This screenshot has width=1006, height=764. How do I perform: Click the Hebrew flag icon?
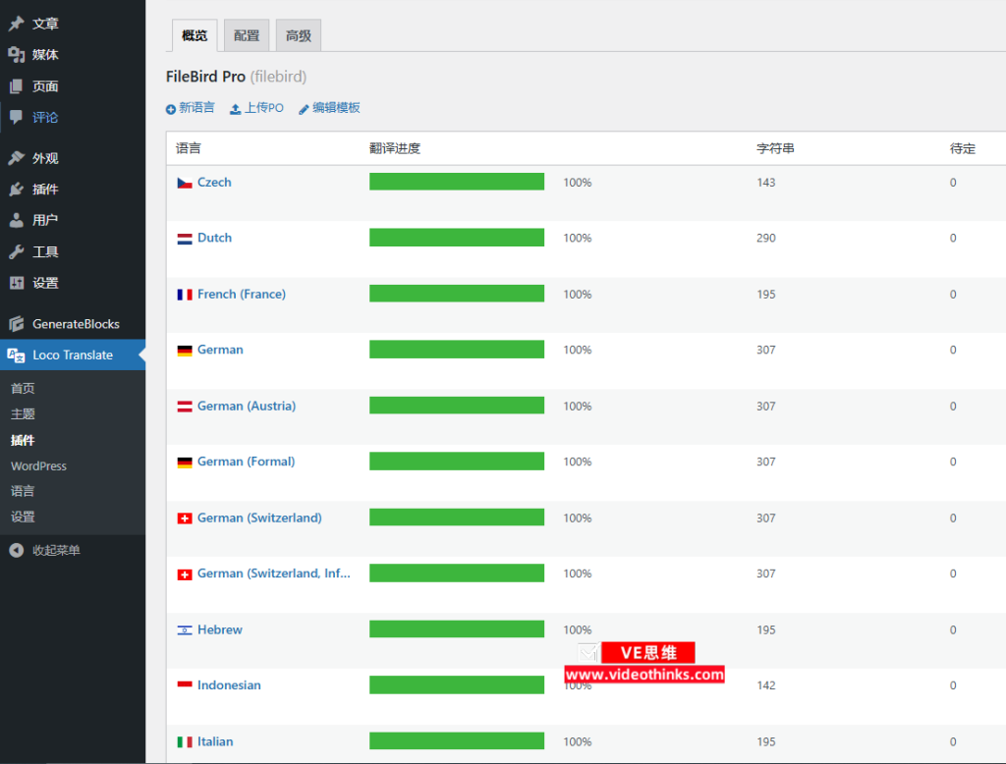185,629
